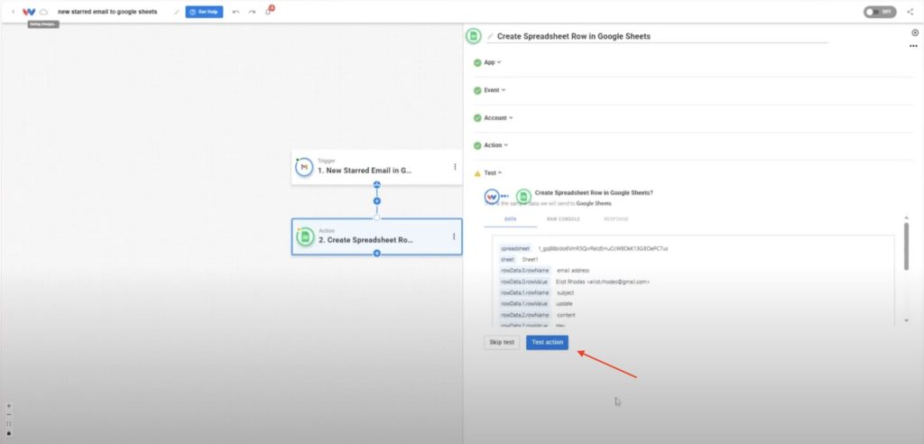Open the Wiresk logo home icon
The image size is (924, 444).
coord(29,12)
